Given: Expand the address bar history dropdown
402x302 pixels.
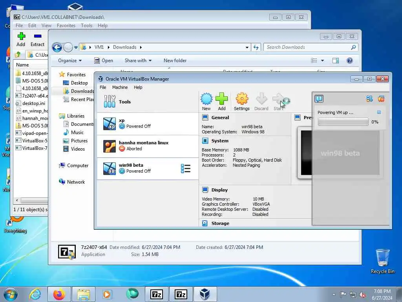Looking at the screenshot, I should [247, 47].
